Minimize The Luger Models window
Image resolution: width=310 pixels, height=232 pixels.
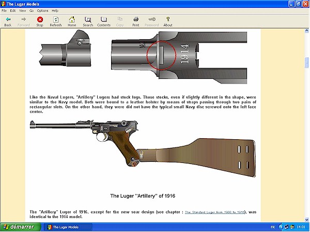click(291, 4)
